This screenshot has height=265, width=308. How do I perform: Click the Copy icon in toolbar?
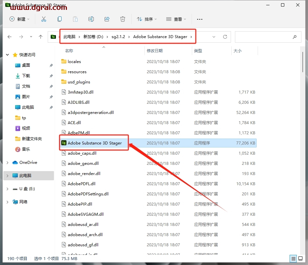[x=60, y=19]
